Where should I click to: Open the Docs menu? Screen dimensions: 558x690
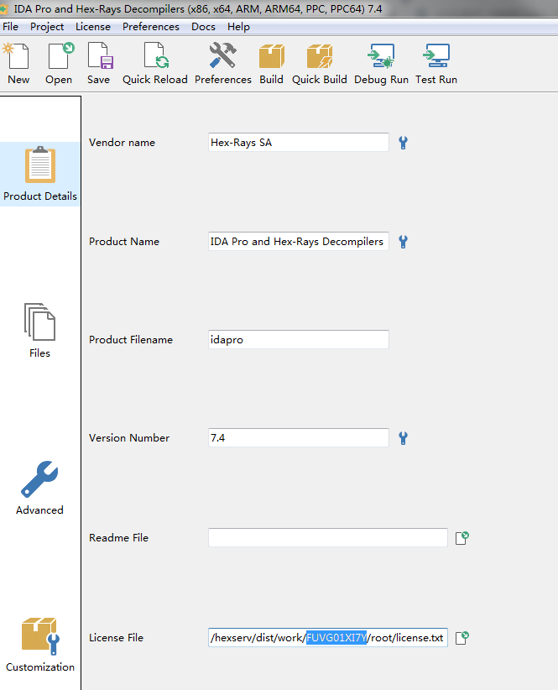tap(204, 27)
